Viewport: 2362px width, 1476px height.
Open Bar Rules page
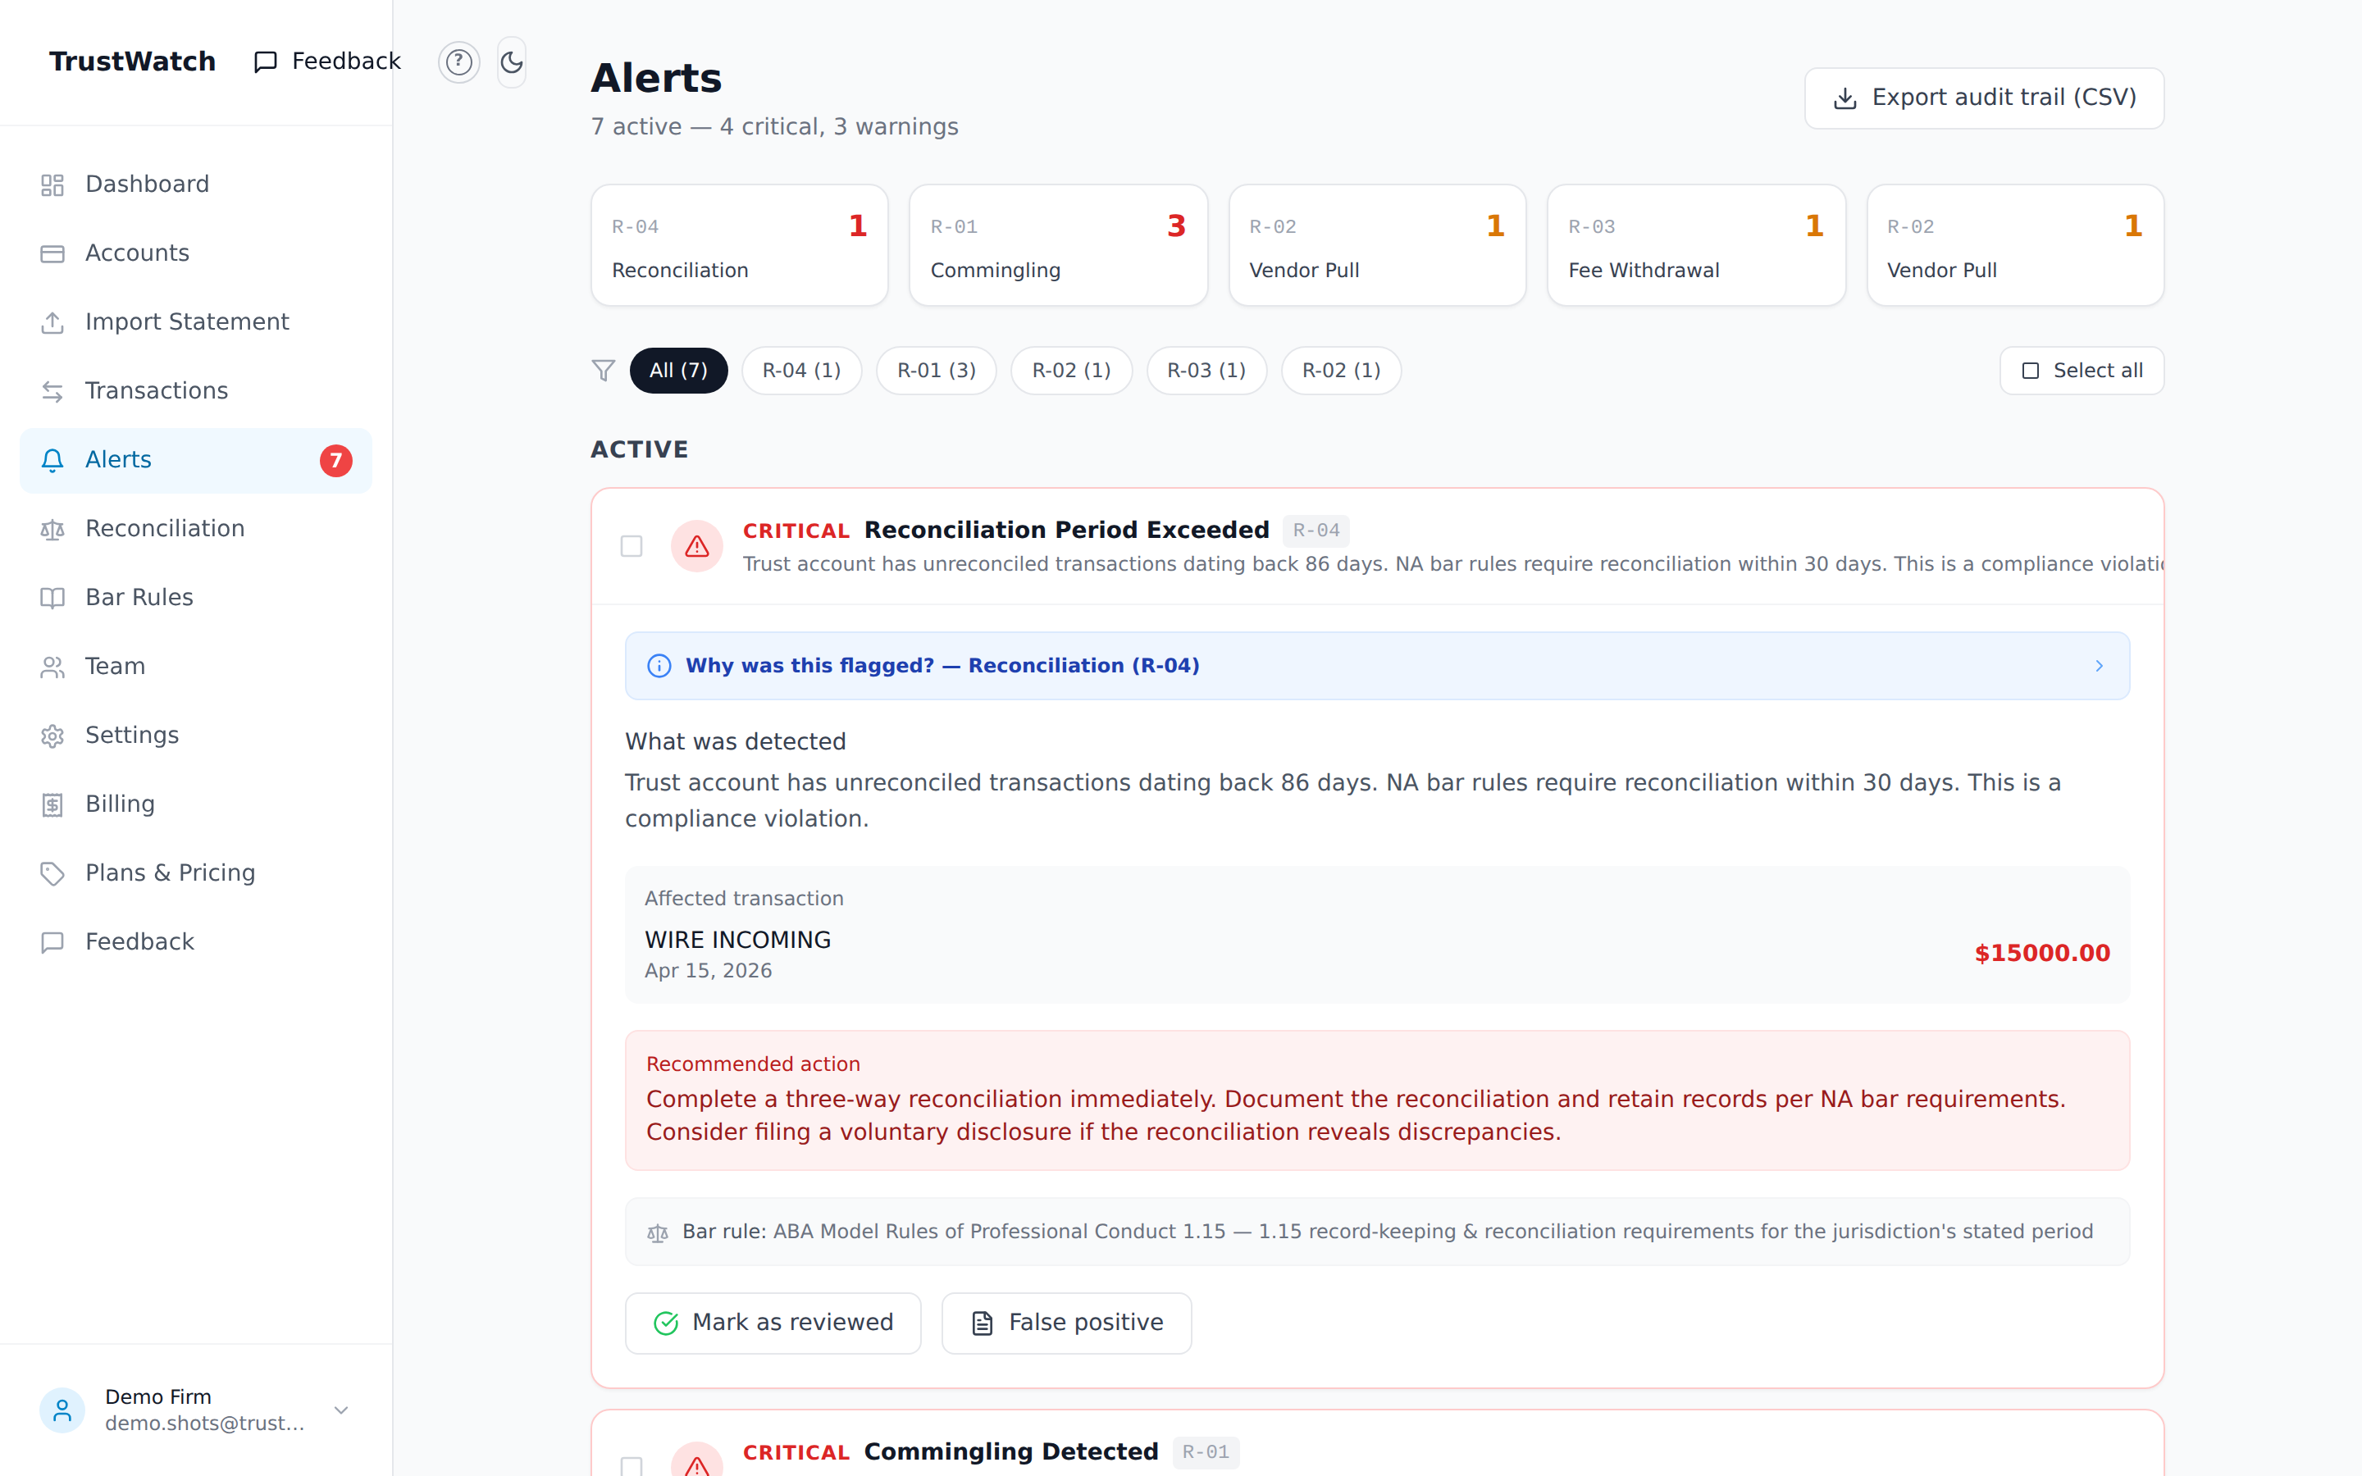[195, 598]
